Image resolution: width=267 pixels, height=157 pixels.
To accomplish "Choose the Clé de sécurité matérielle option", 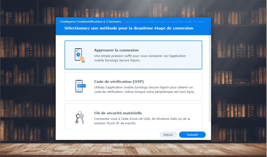I will click(x=133, y=117).
